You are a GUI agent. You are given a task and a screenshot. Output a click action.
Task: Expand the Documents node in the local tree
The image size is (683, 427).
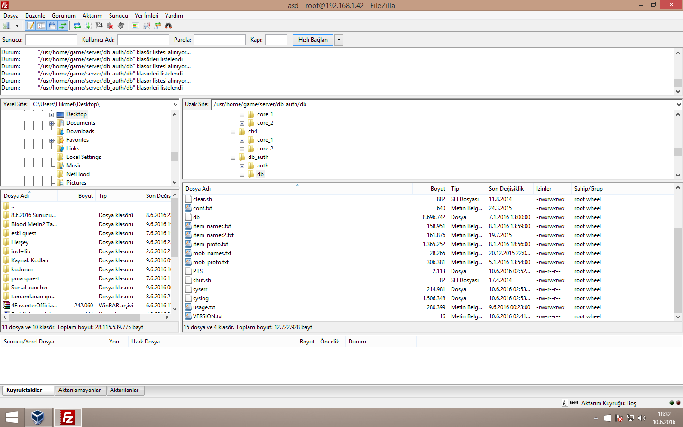pos(52,123)
